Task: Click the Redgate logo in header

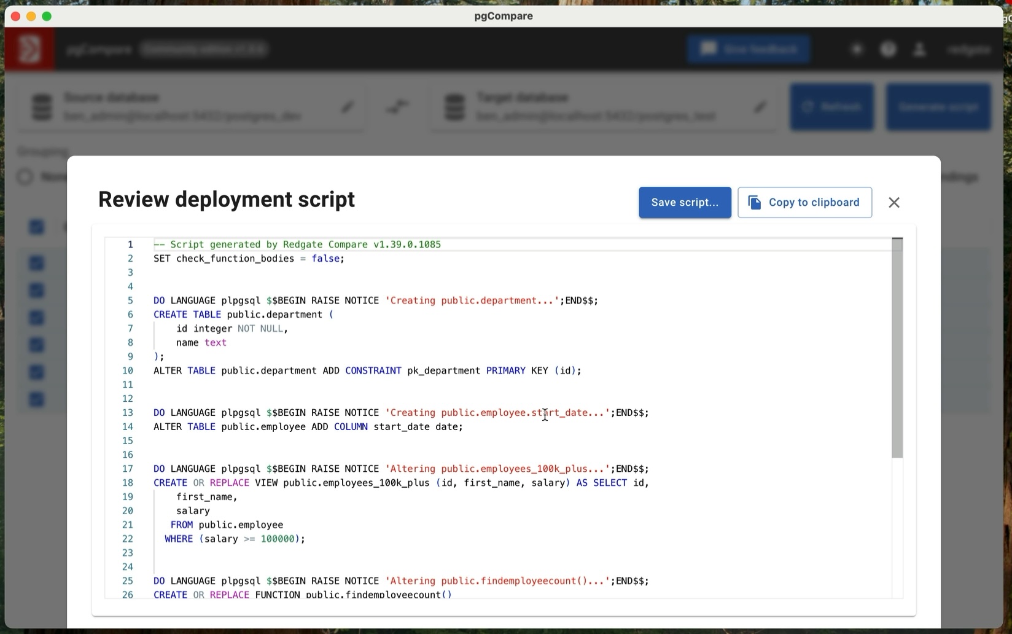Action: pos(29,49)
